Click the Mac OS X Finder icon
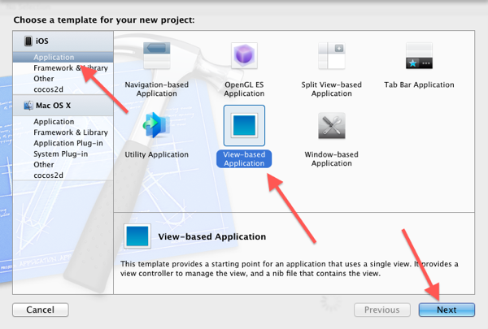 tap(28, 106)
